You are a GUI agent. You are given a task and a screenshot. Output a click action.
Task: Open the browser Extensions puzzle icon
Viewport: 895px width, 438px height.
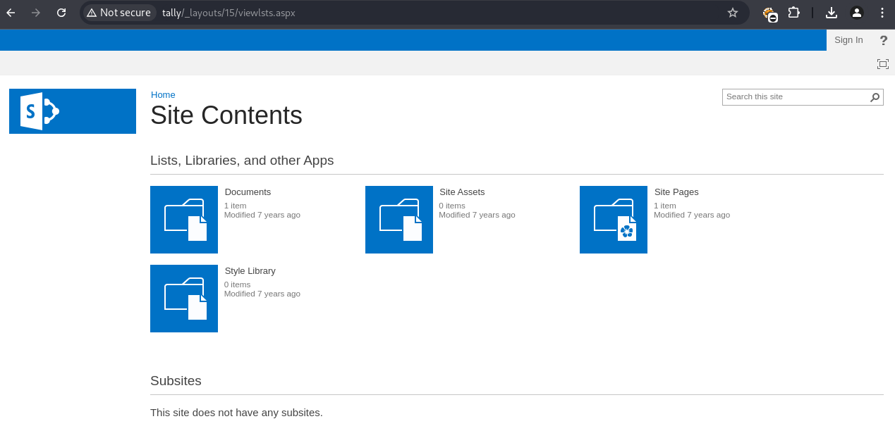[x=794, y=13]
